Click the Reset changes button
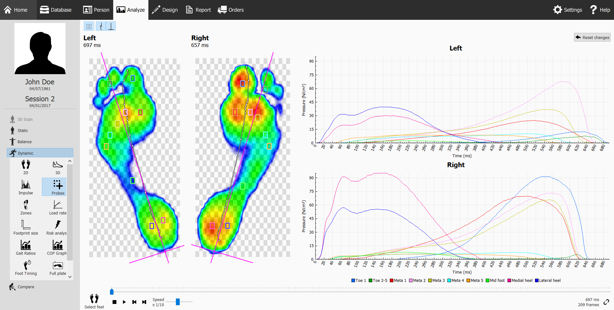Viewport: 614px width, 310px height. click(592, 37)
